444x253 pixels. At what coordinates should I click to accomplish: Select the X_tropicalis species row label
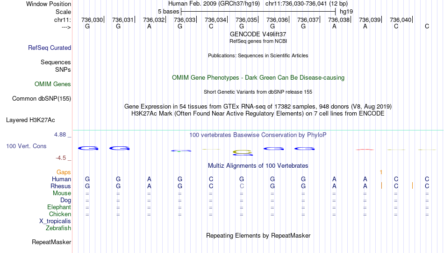point(55,221)
